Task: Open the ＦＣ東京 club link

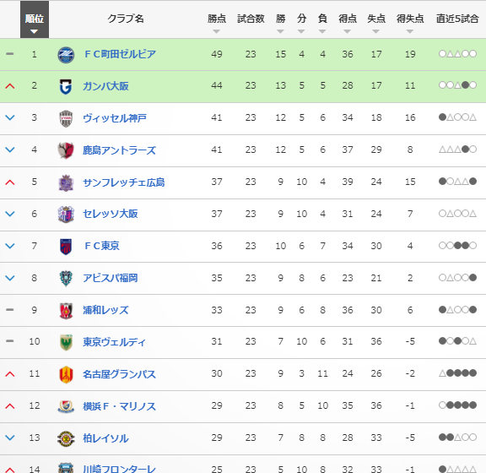Action: 101,246
